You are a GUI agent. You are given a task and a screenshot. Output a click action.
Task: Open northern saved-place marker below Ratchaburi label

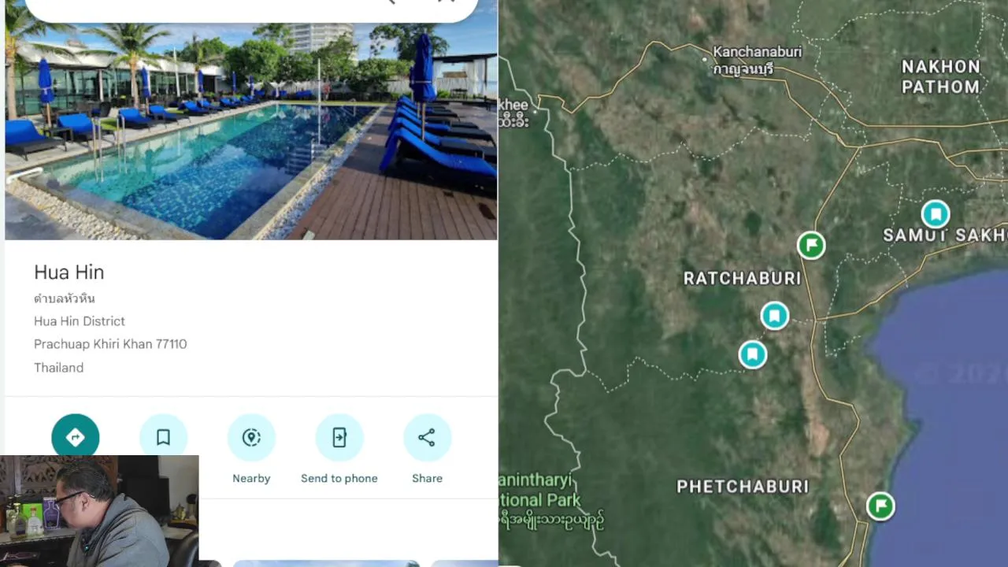[x=775, y=316]
